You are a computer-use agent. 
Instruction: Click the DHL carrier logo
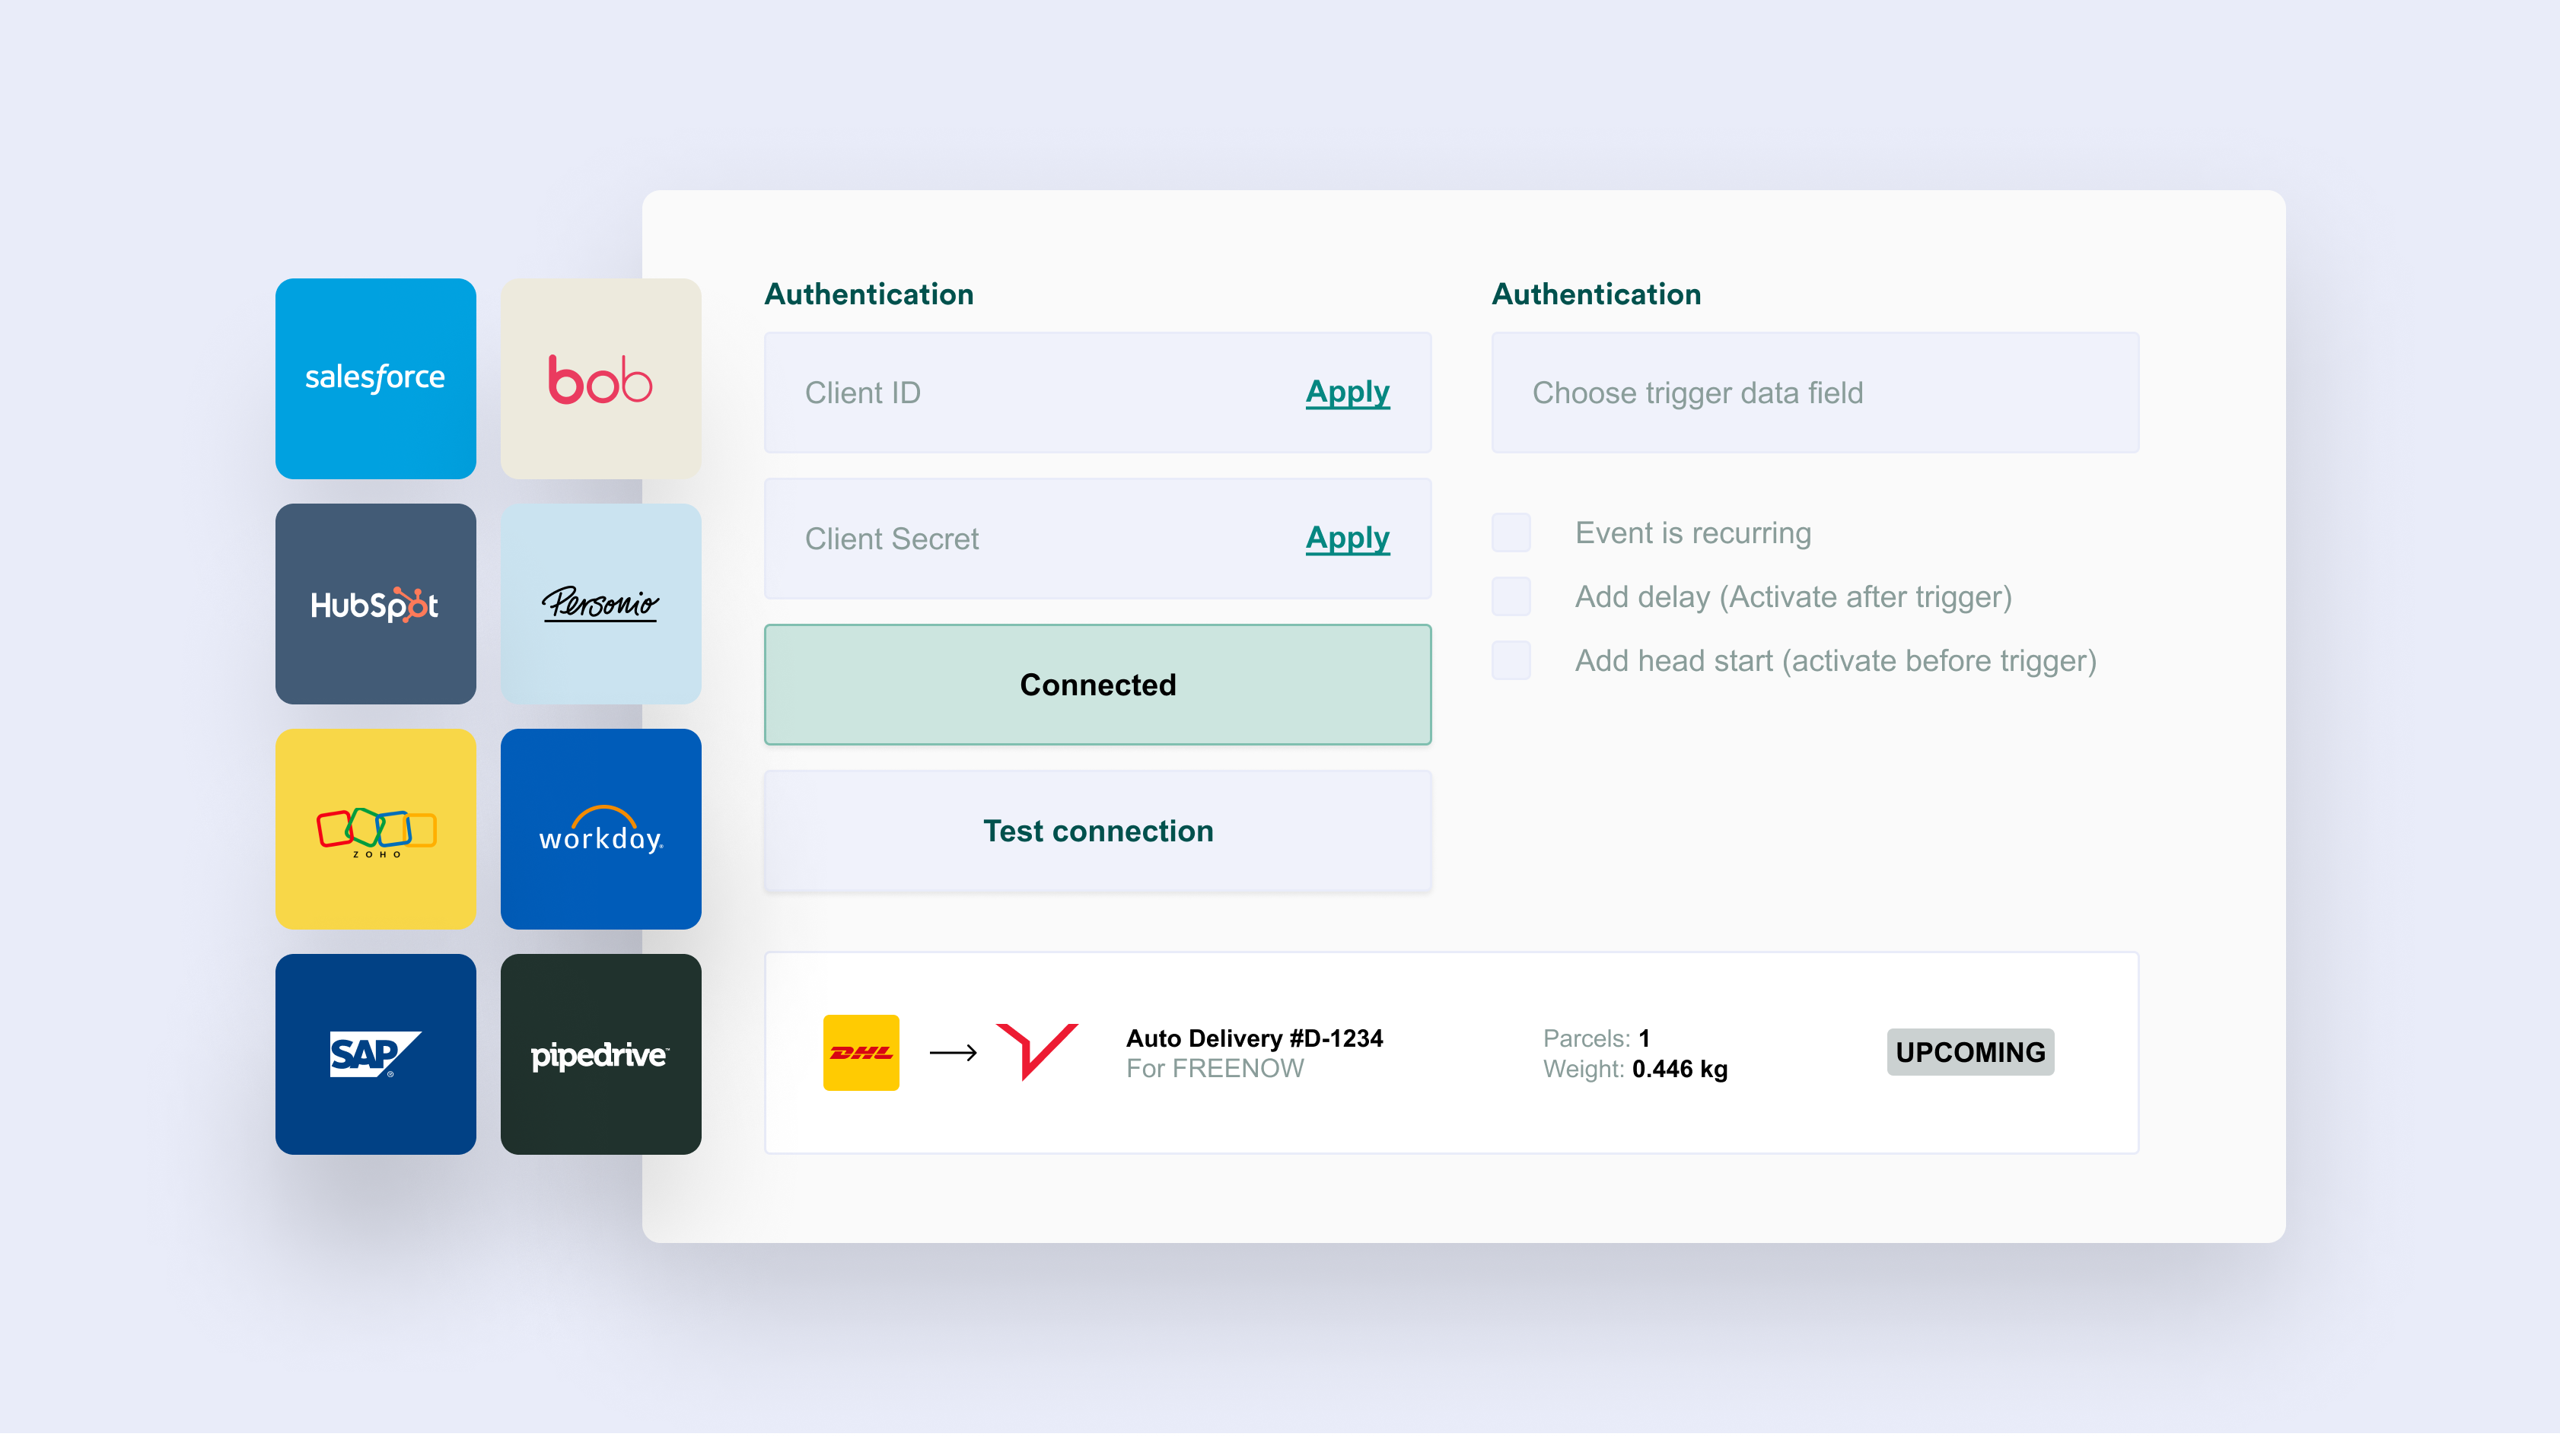(861, 1052)
